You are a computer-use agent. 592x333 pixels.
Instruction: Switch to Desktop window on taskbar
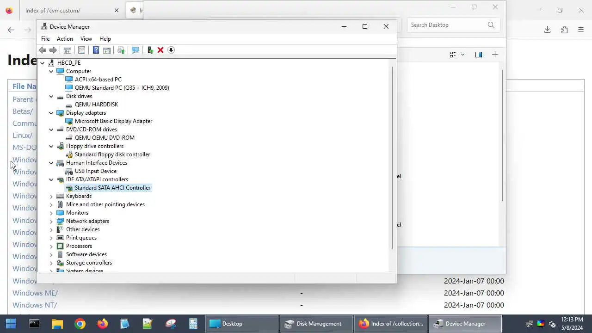[241, 324]
